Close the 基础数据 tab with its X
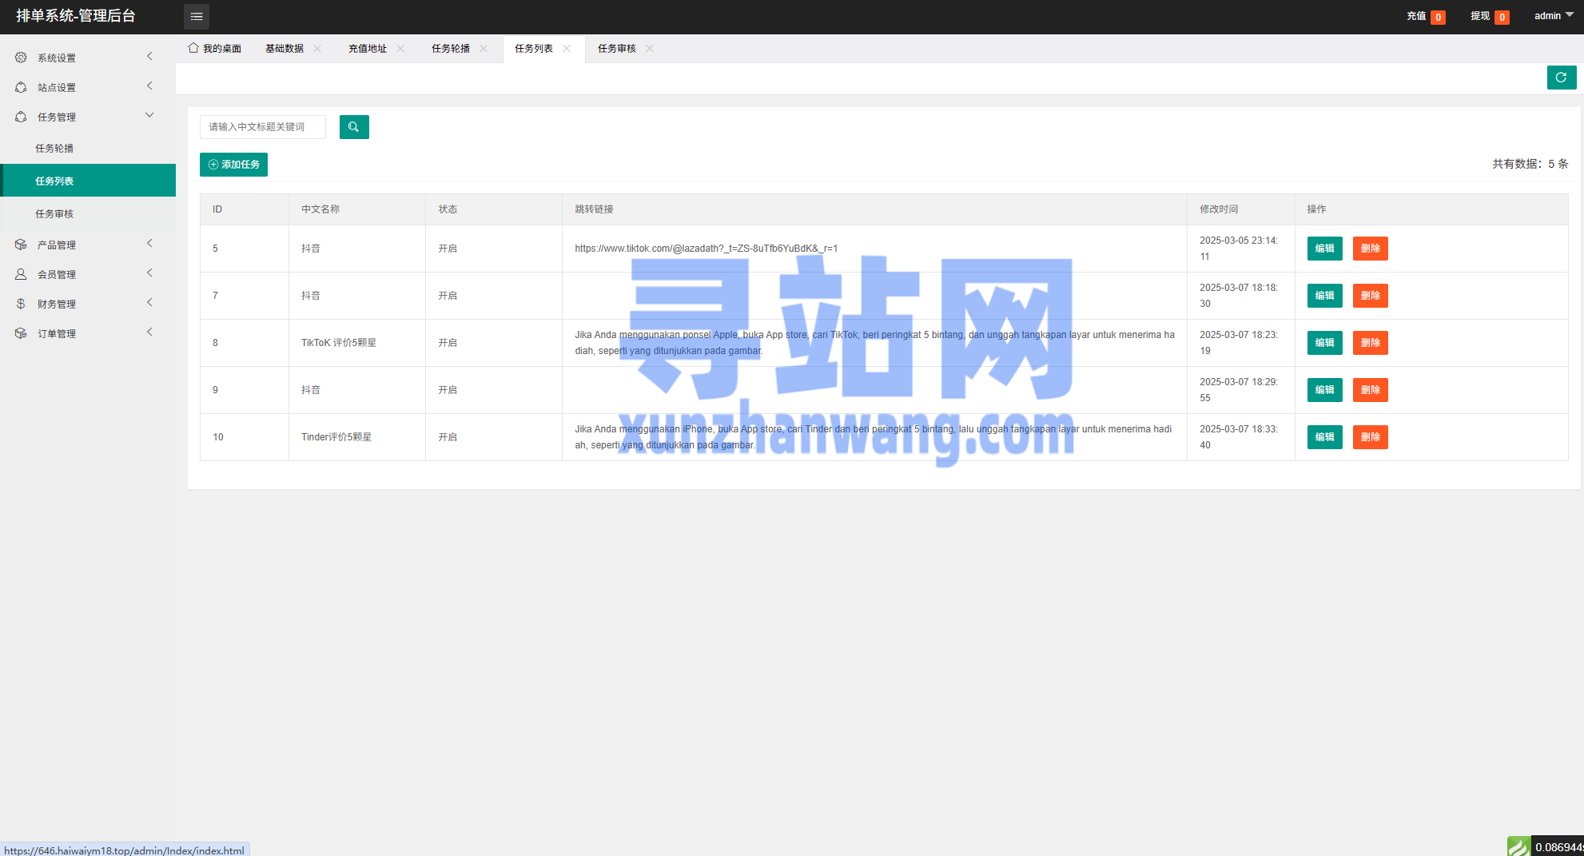The image size is (1584, 856). (x=317, y=49)
